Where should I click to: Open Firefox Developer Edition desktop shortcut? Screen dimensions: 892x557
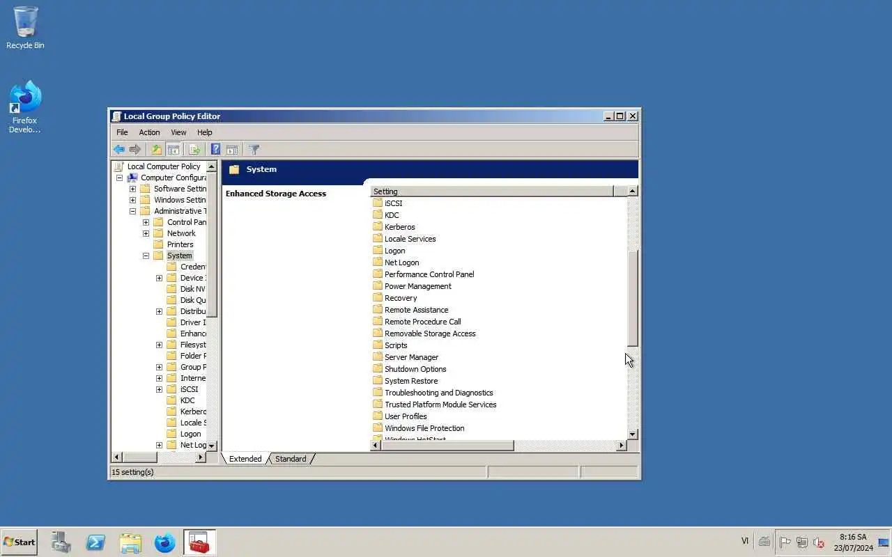click(25, 107)
